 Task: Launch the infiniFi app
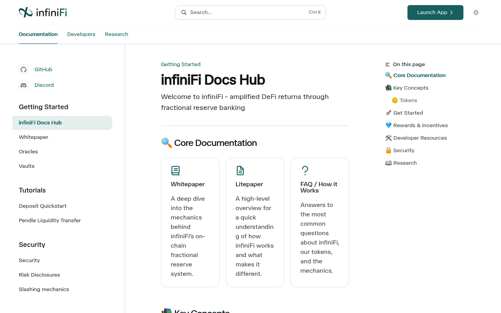tap(435, 13)
